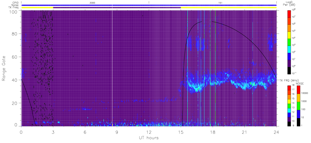Select orange segment of NOISE bar
The height and width of the screenshot is (143, 311).
[298, 98]
